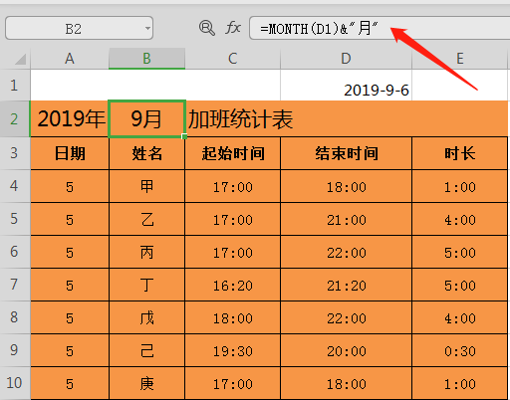Click duration 5:00 in 丙 row
Screen dimensions: 510x400
[460, 252]
